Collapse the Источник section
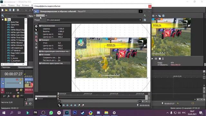Image resolution: width=206 pixels, height=116 pixels. coord(40,54)
